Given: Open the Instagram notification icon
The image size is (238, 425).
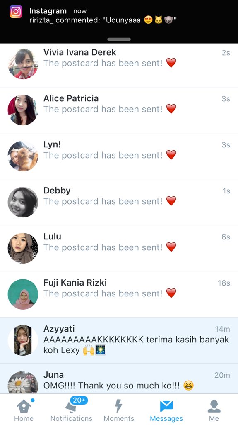Looking at the screenshot, I should point(16,12).
